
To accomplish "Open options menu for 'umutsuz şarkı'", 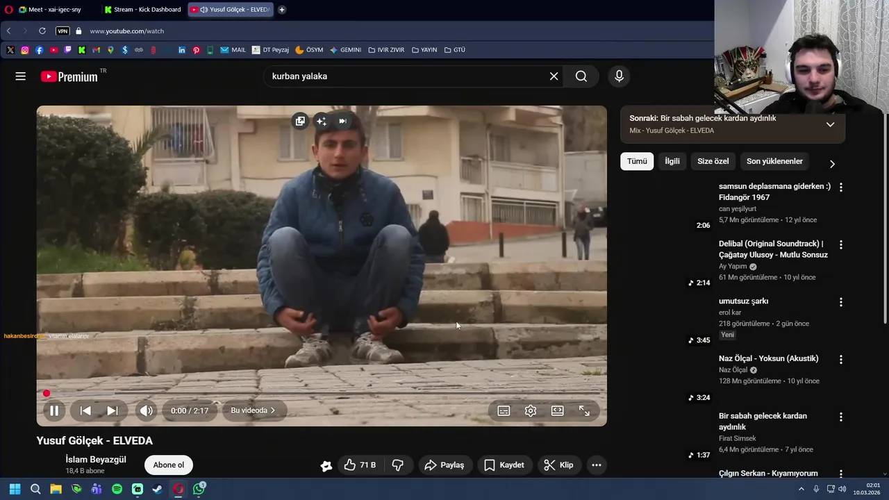I will point(840,302).
